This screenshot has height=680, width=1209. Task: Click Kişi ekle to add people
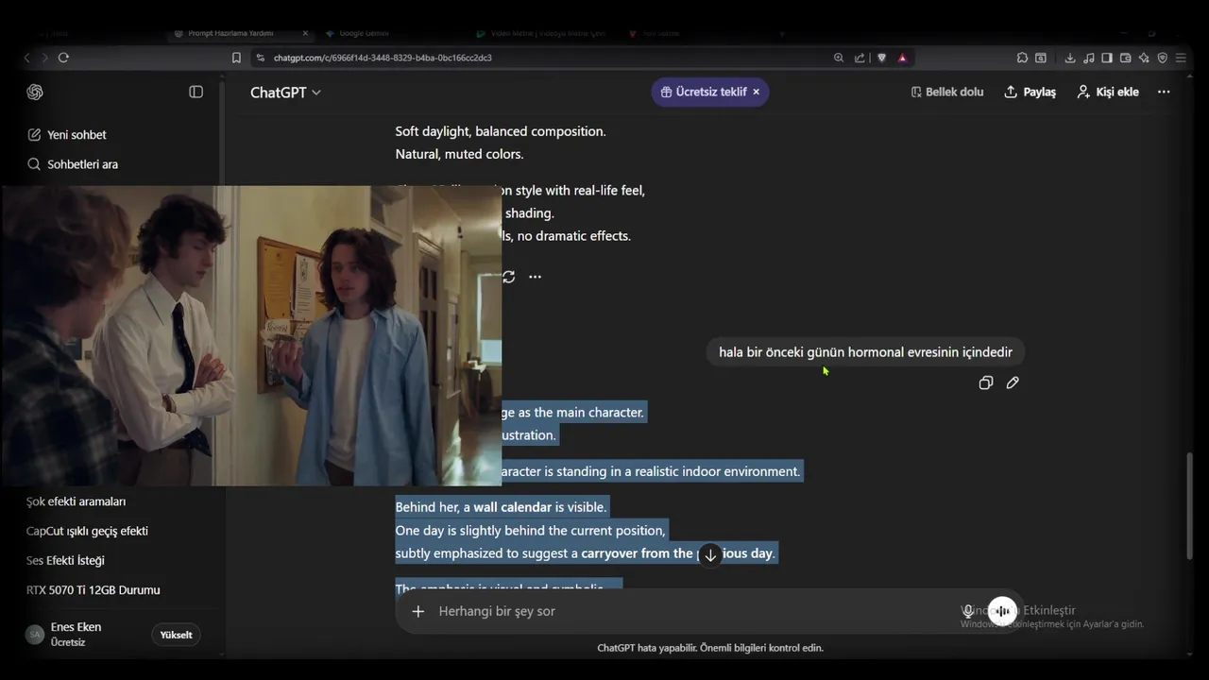click(x=1108, y=92)
